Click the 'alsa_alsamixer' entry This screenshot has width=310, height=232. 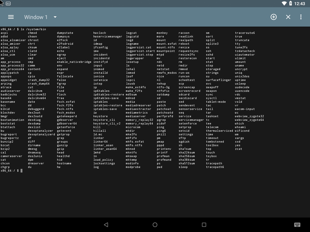13,40
